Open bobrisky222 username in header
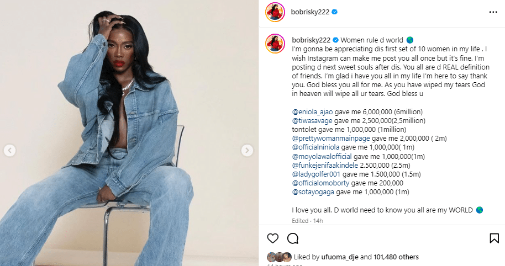 (310, 12)
